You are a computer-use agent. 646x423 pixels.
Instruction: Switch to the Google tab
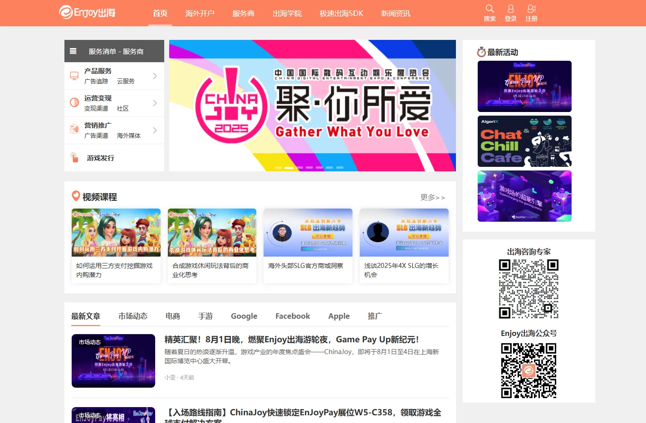click(244, 316)
